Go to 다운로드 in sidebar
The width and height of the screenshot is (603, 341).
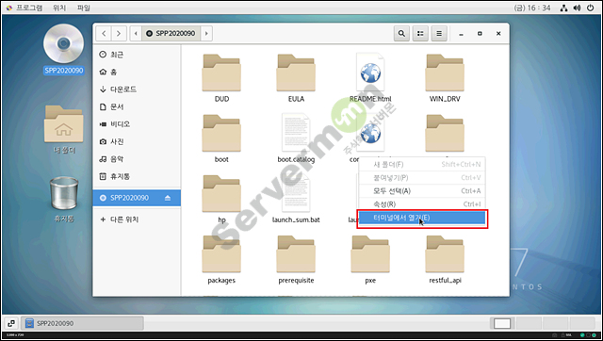[x=137, y=89]
